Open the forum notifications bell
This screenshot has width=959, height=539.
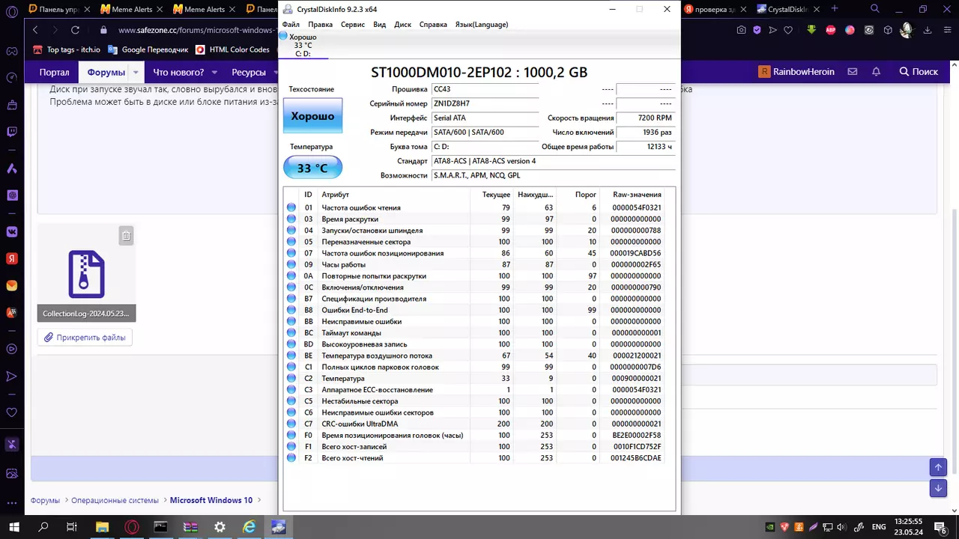point(876,72)
